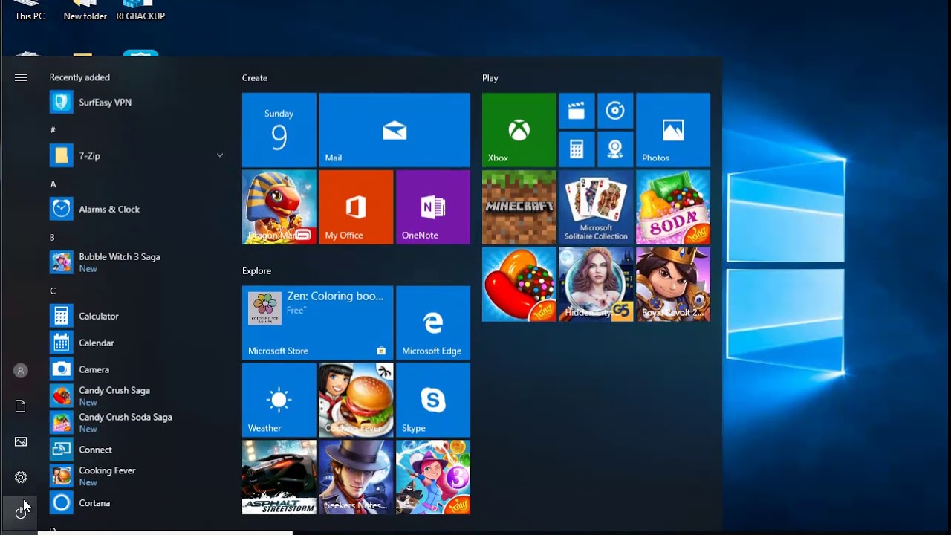Launch the OneNote tile
This screenshot has height=535, width=951.
tap(433, 207)
